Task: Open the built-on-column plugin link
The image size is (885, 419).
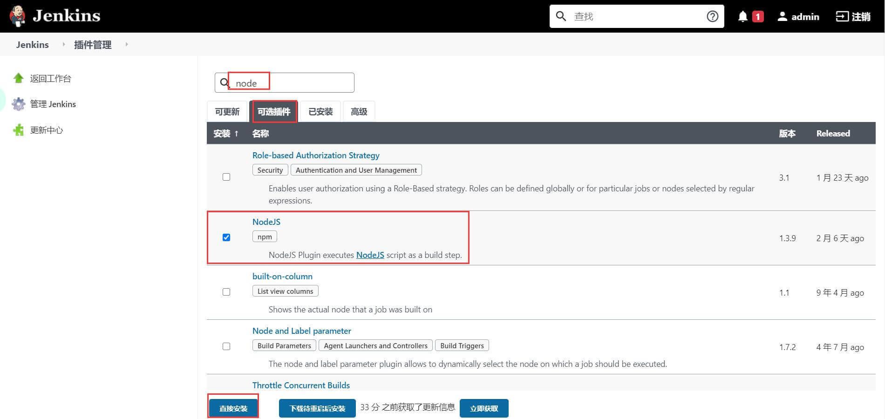Action: [x=282, y=276]
